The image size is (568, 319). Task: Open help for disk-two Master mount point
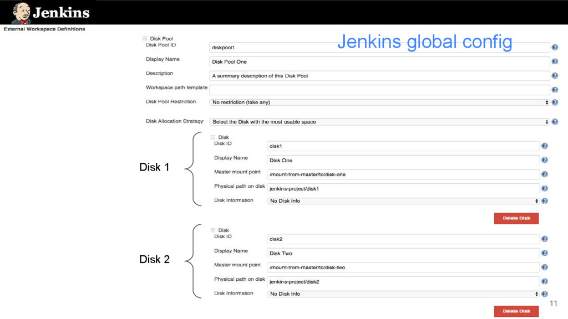pos(545,267)
